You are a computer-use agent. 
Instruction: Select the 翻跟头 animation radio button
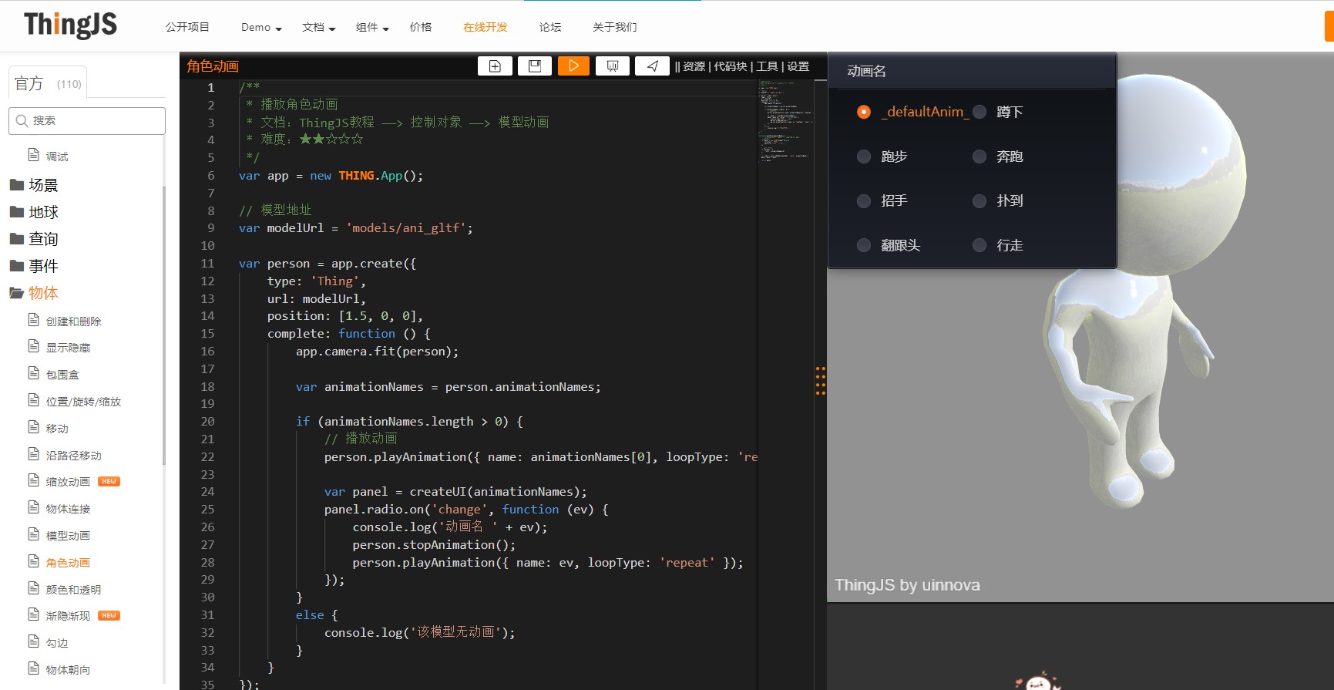tap(864, 245)
